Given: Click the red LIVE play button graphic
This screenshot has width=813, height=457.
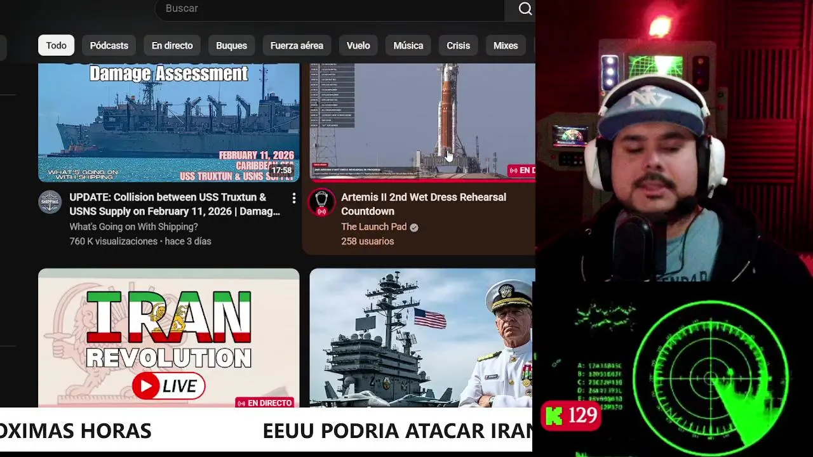Looking at the screenshot, I should (168, 386).
